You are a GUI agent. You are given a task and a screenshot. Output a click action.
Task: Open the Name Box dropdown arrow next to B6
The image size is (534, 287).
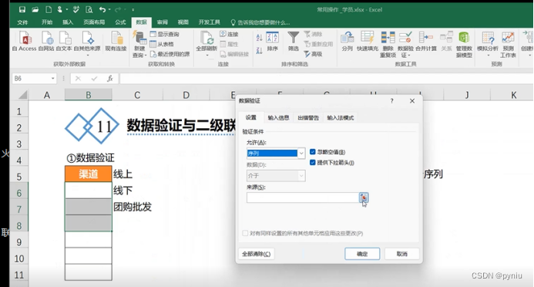tap(53, 79)
